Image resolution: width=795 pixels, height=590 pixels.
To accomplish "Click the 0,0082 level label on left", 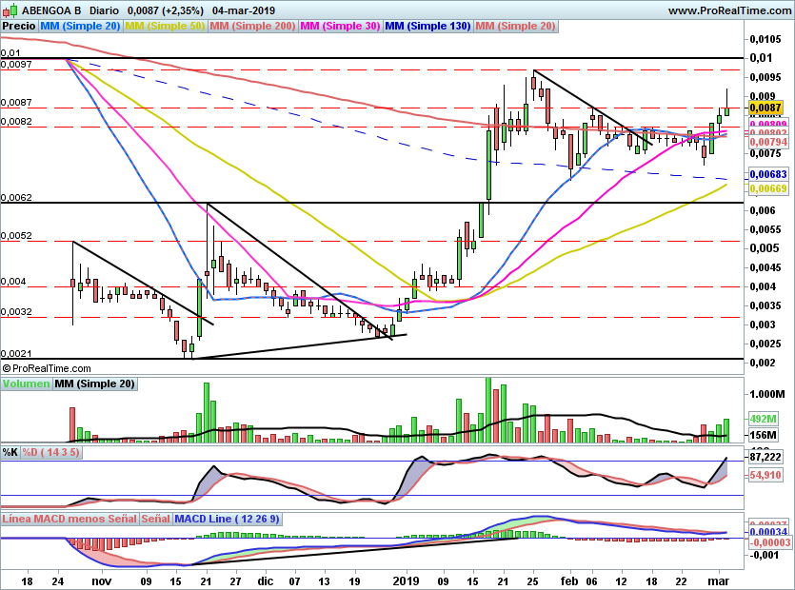I will tap(16, 122).
